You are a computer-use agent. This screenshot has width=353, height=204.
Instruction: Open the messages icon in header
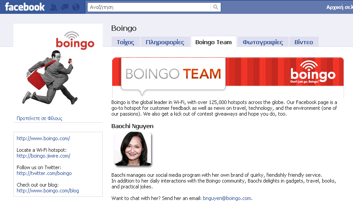pos(65,7)
